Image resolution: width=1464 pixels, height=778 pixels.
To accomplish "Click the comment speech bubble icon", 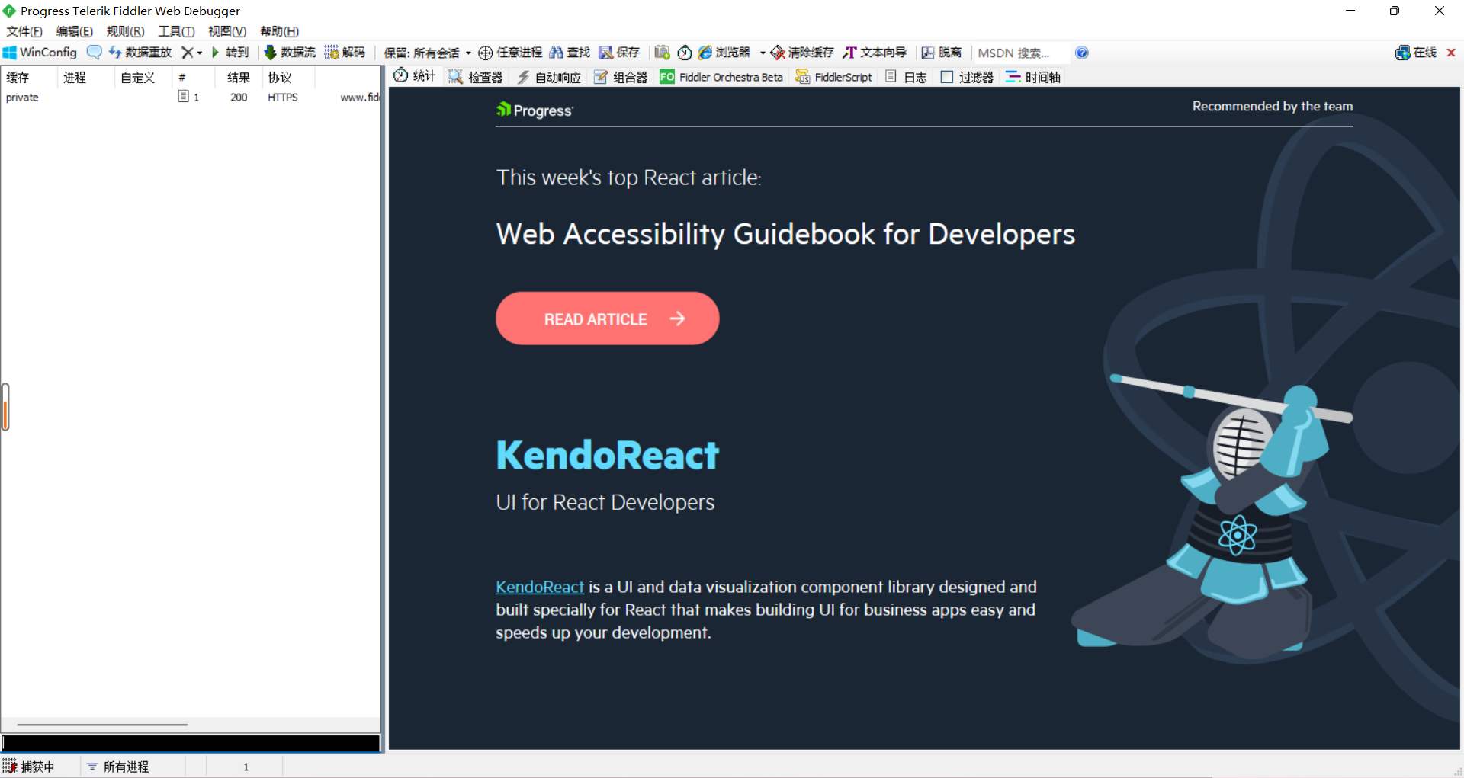I will (x=94, y=53).
